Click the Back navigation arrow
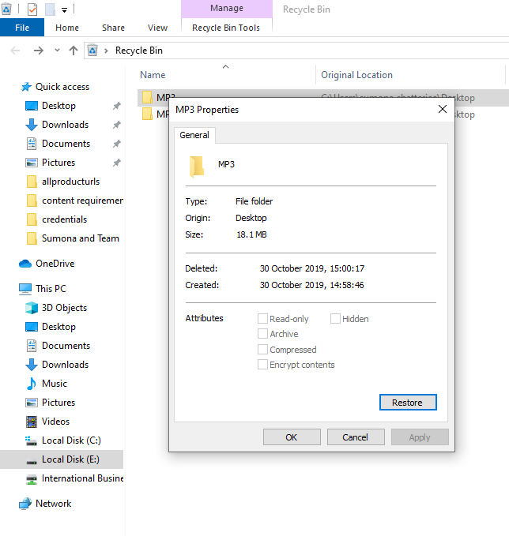This screenshot has width=509, height=536. coord(15,51)
